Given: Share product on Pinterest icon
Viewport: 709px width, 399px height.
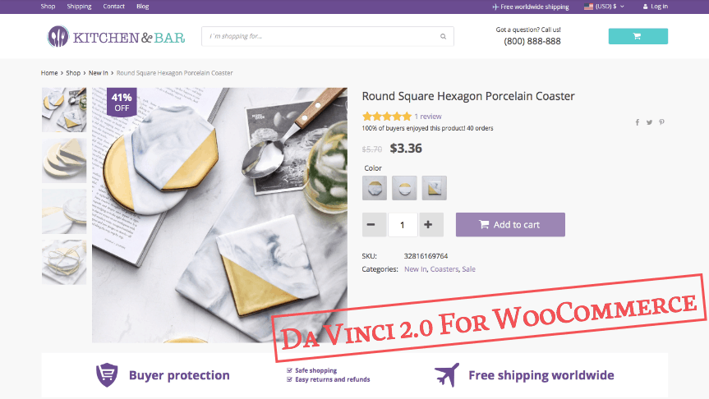Looking at the screenshot, I should coord(661,122).
